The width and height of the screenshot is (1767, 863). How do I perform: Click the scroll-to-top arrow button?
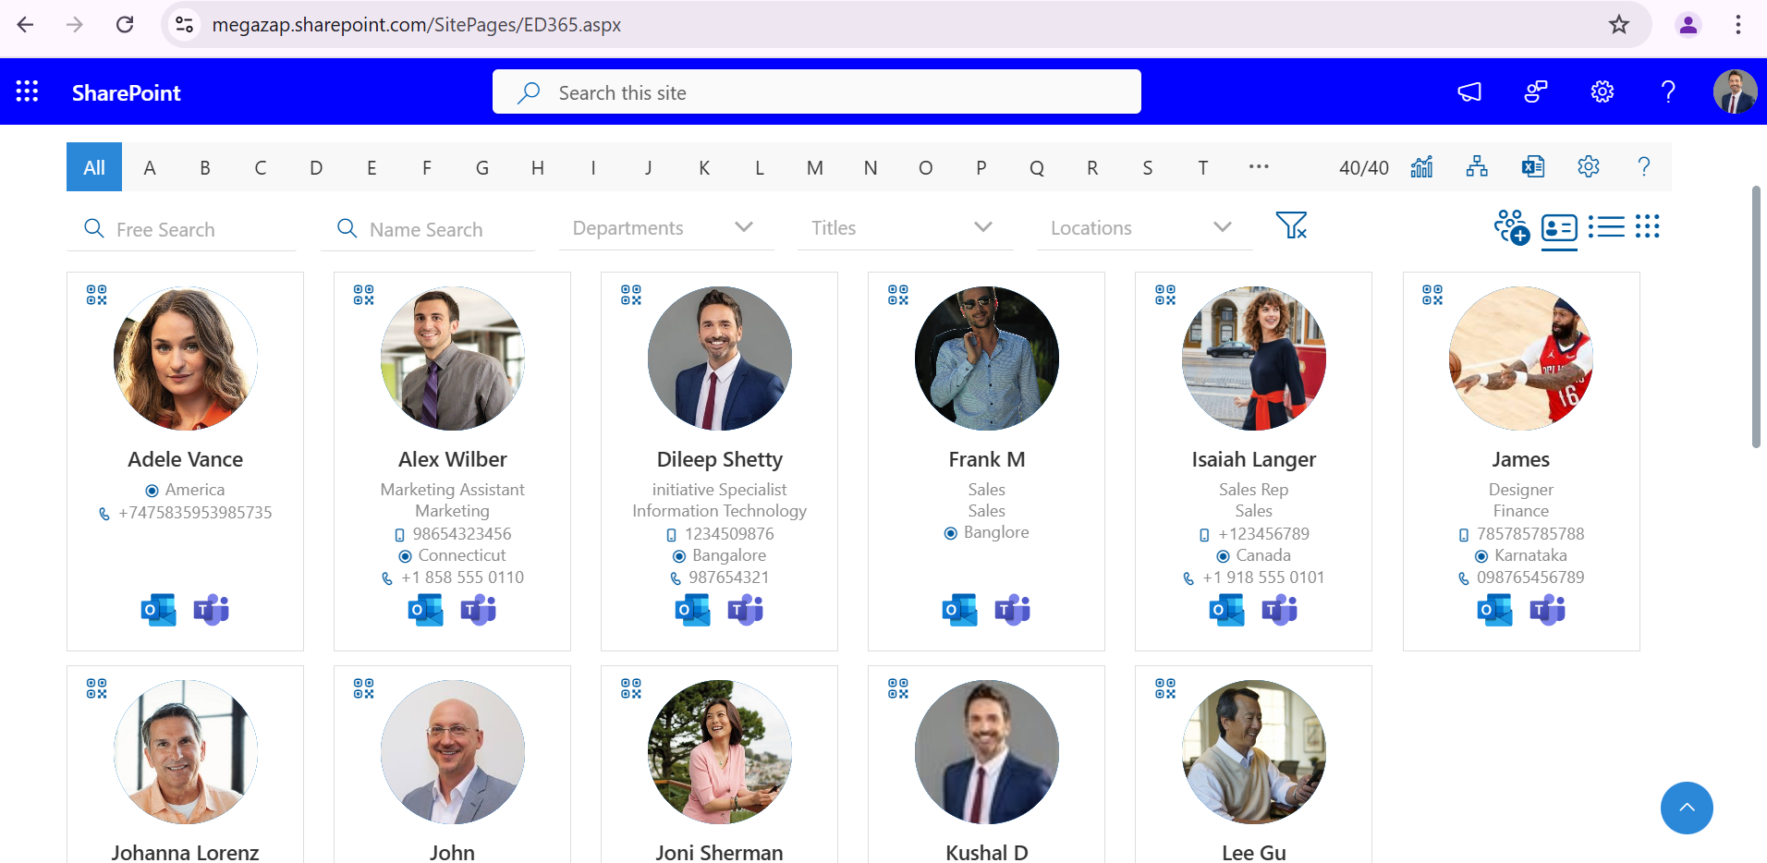coord(1687,808)
